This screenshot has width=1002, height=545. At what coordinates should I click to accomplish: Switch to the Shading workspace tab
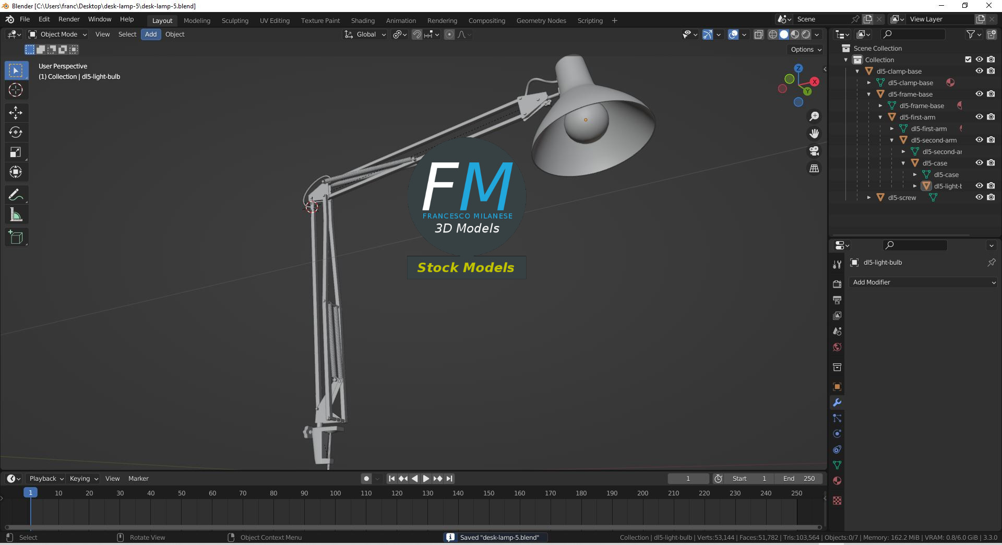363,21
